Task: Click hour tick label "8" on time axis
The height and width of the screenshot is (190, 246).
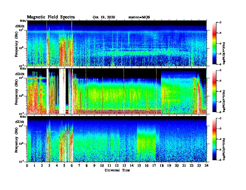Action: click(87, 165)
